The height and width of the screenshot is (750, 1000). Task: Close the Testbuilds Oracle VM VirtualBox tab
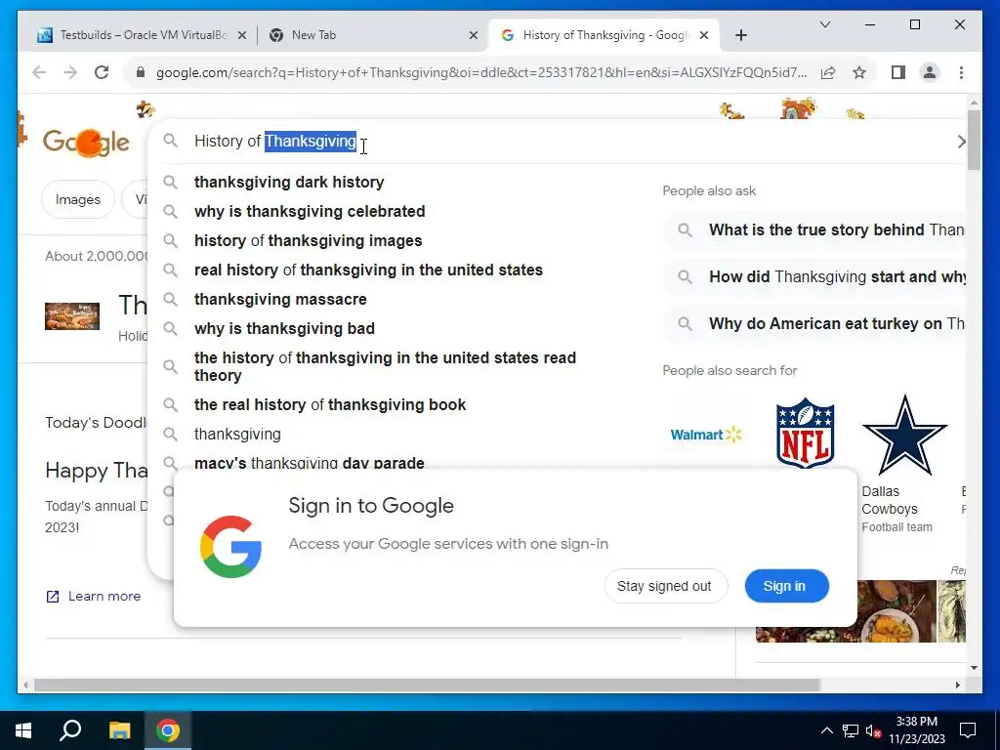(x=242, y=36)
